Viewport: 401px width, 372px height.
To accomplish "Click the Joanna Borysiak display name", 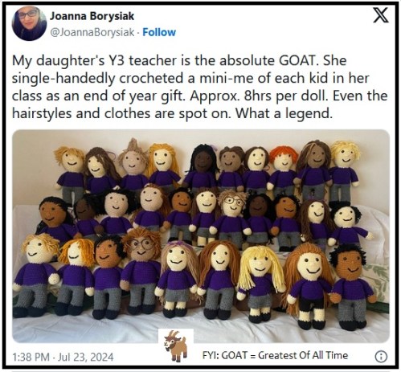I will (92, 16).
